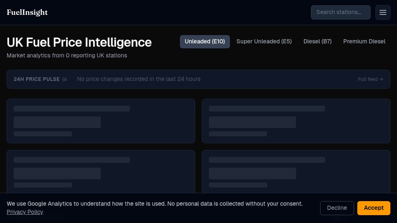This screenshot has height=223, width=397.
Task: Click the 'No price changes recorded' message
Action: [x=139, y=79]
